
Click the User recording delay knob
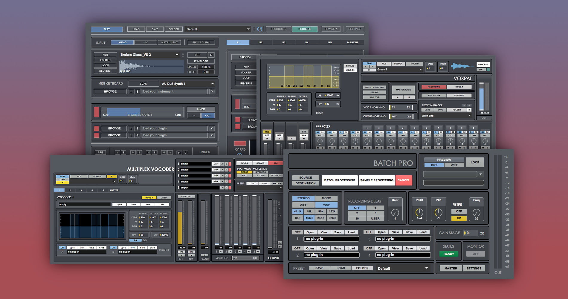395,213
